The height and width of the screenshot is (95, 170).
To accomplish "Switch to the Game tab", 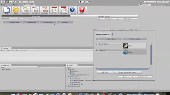I will tap(15, 5).
